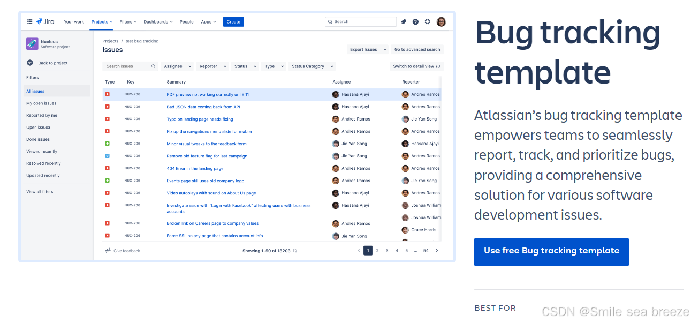The width and height of the screenshot is (691, 323).
Task: Select the Reported by me filter
Action: click(x=42, y=115)
